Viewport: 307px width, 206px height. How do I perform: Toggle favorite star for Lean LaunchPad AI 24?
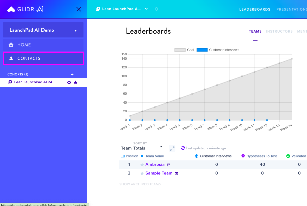(76, 83)
